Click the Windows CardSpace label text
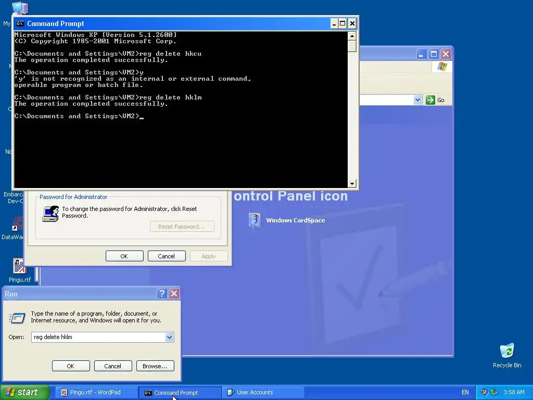The image size is (533, 400). (x=296, y=220)
